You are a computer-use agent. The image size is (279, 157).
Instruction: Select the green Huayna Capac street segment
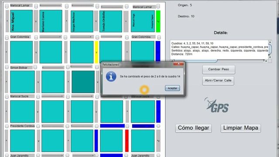click(158, 21)
